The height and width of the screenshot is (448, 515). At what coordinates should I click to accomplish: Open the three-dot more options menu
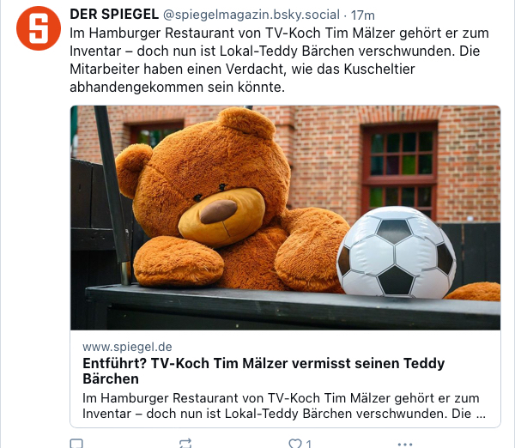click(404, 445)
